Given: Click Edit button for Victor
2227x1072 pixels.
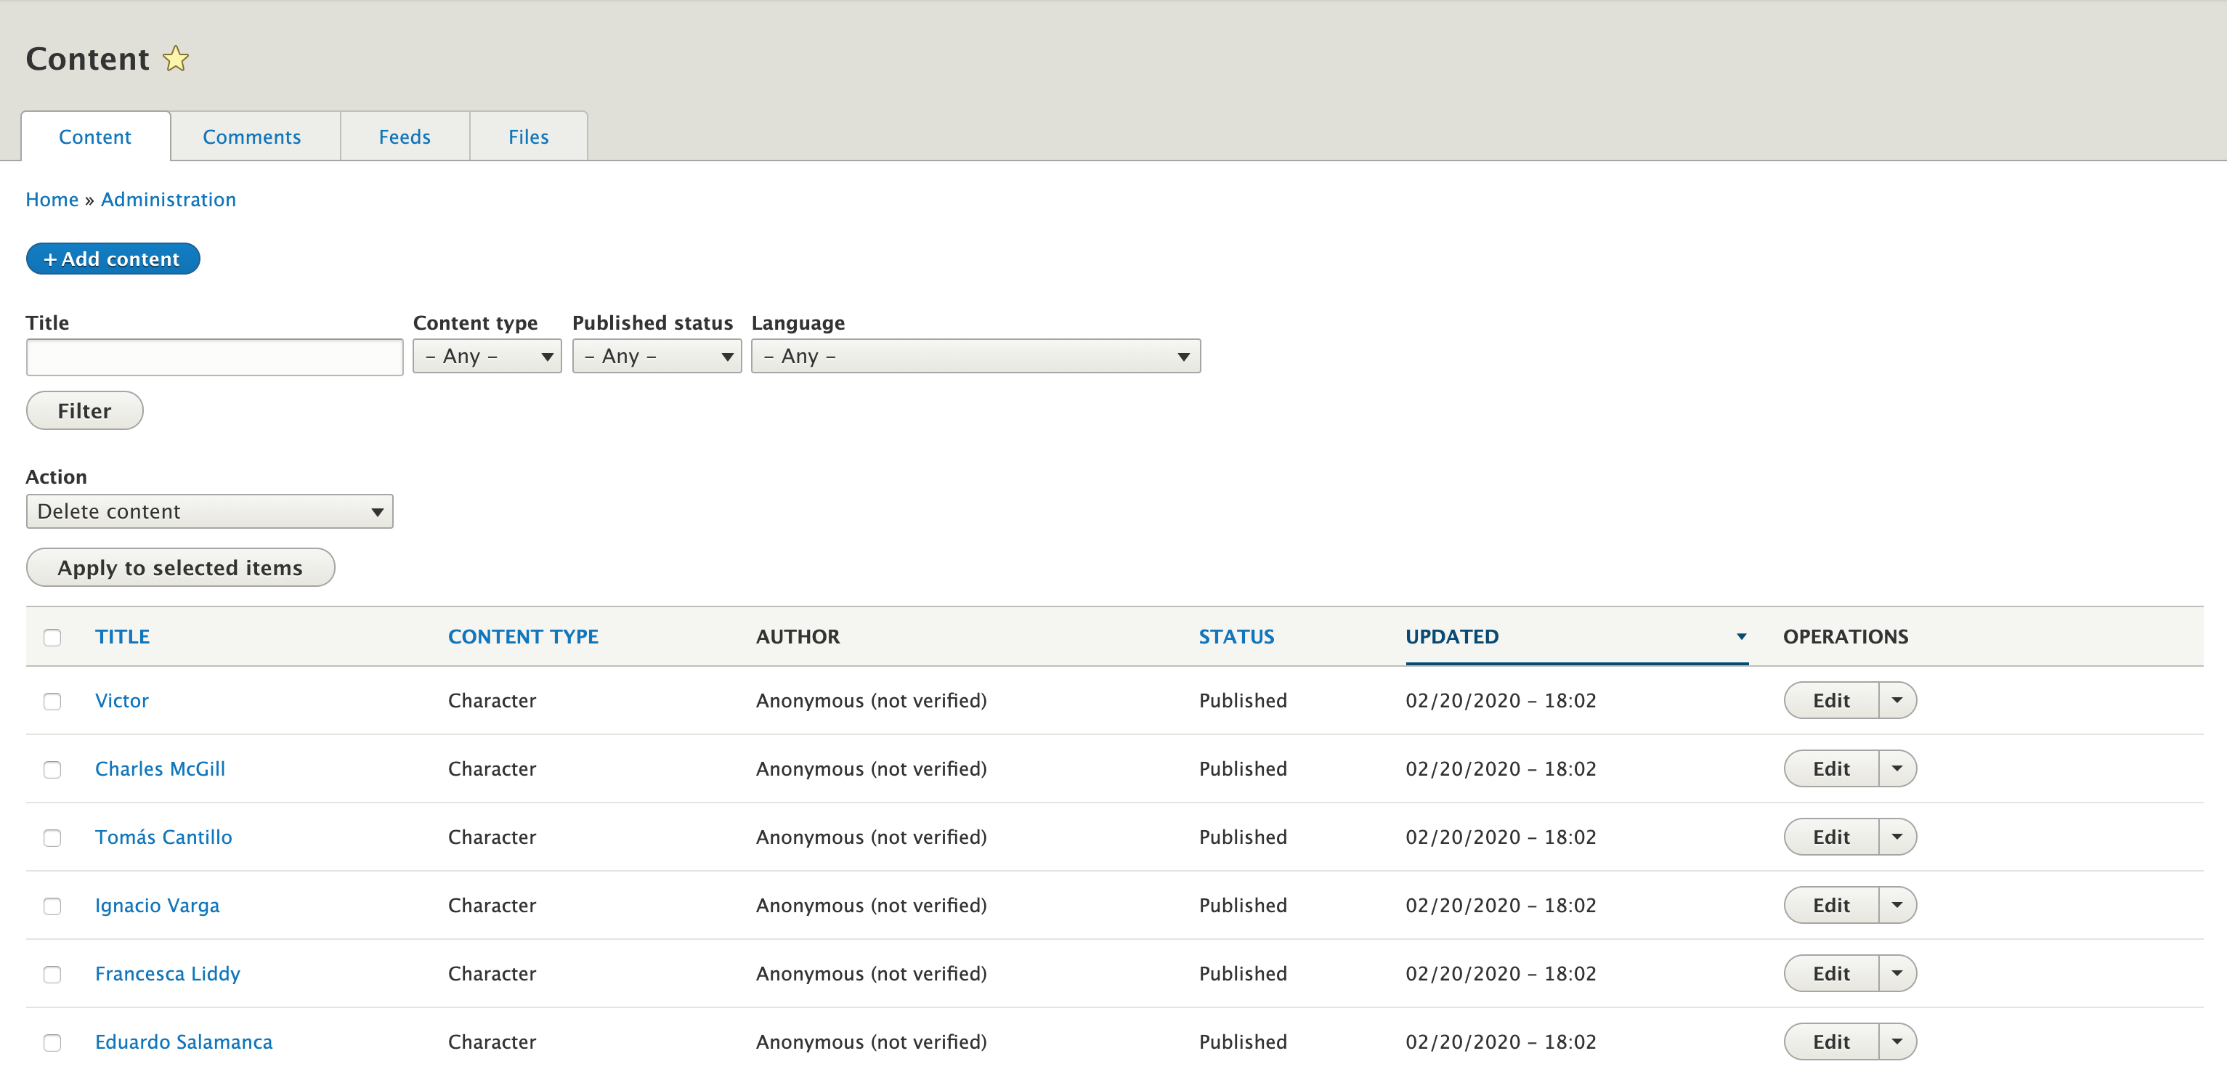Looking at the screenshot, I should click(x=1831, y=700).
